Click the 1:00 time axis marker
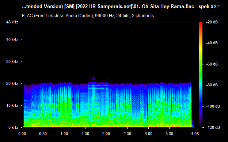Viewport: 228px width, 142px height. pyautogui.click(x=64, y=134)
